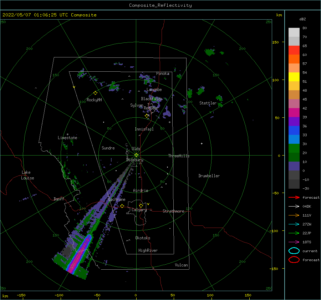The image size is (321, 300).
Task: Click the green echo cell north of Stettler
Action: point(209,52)
